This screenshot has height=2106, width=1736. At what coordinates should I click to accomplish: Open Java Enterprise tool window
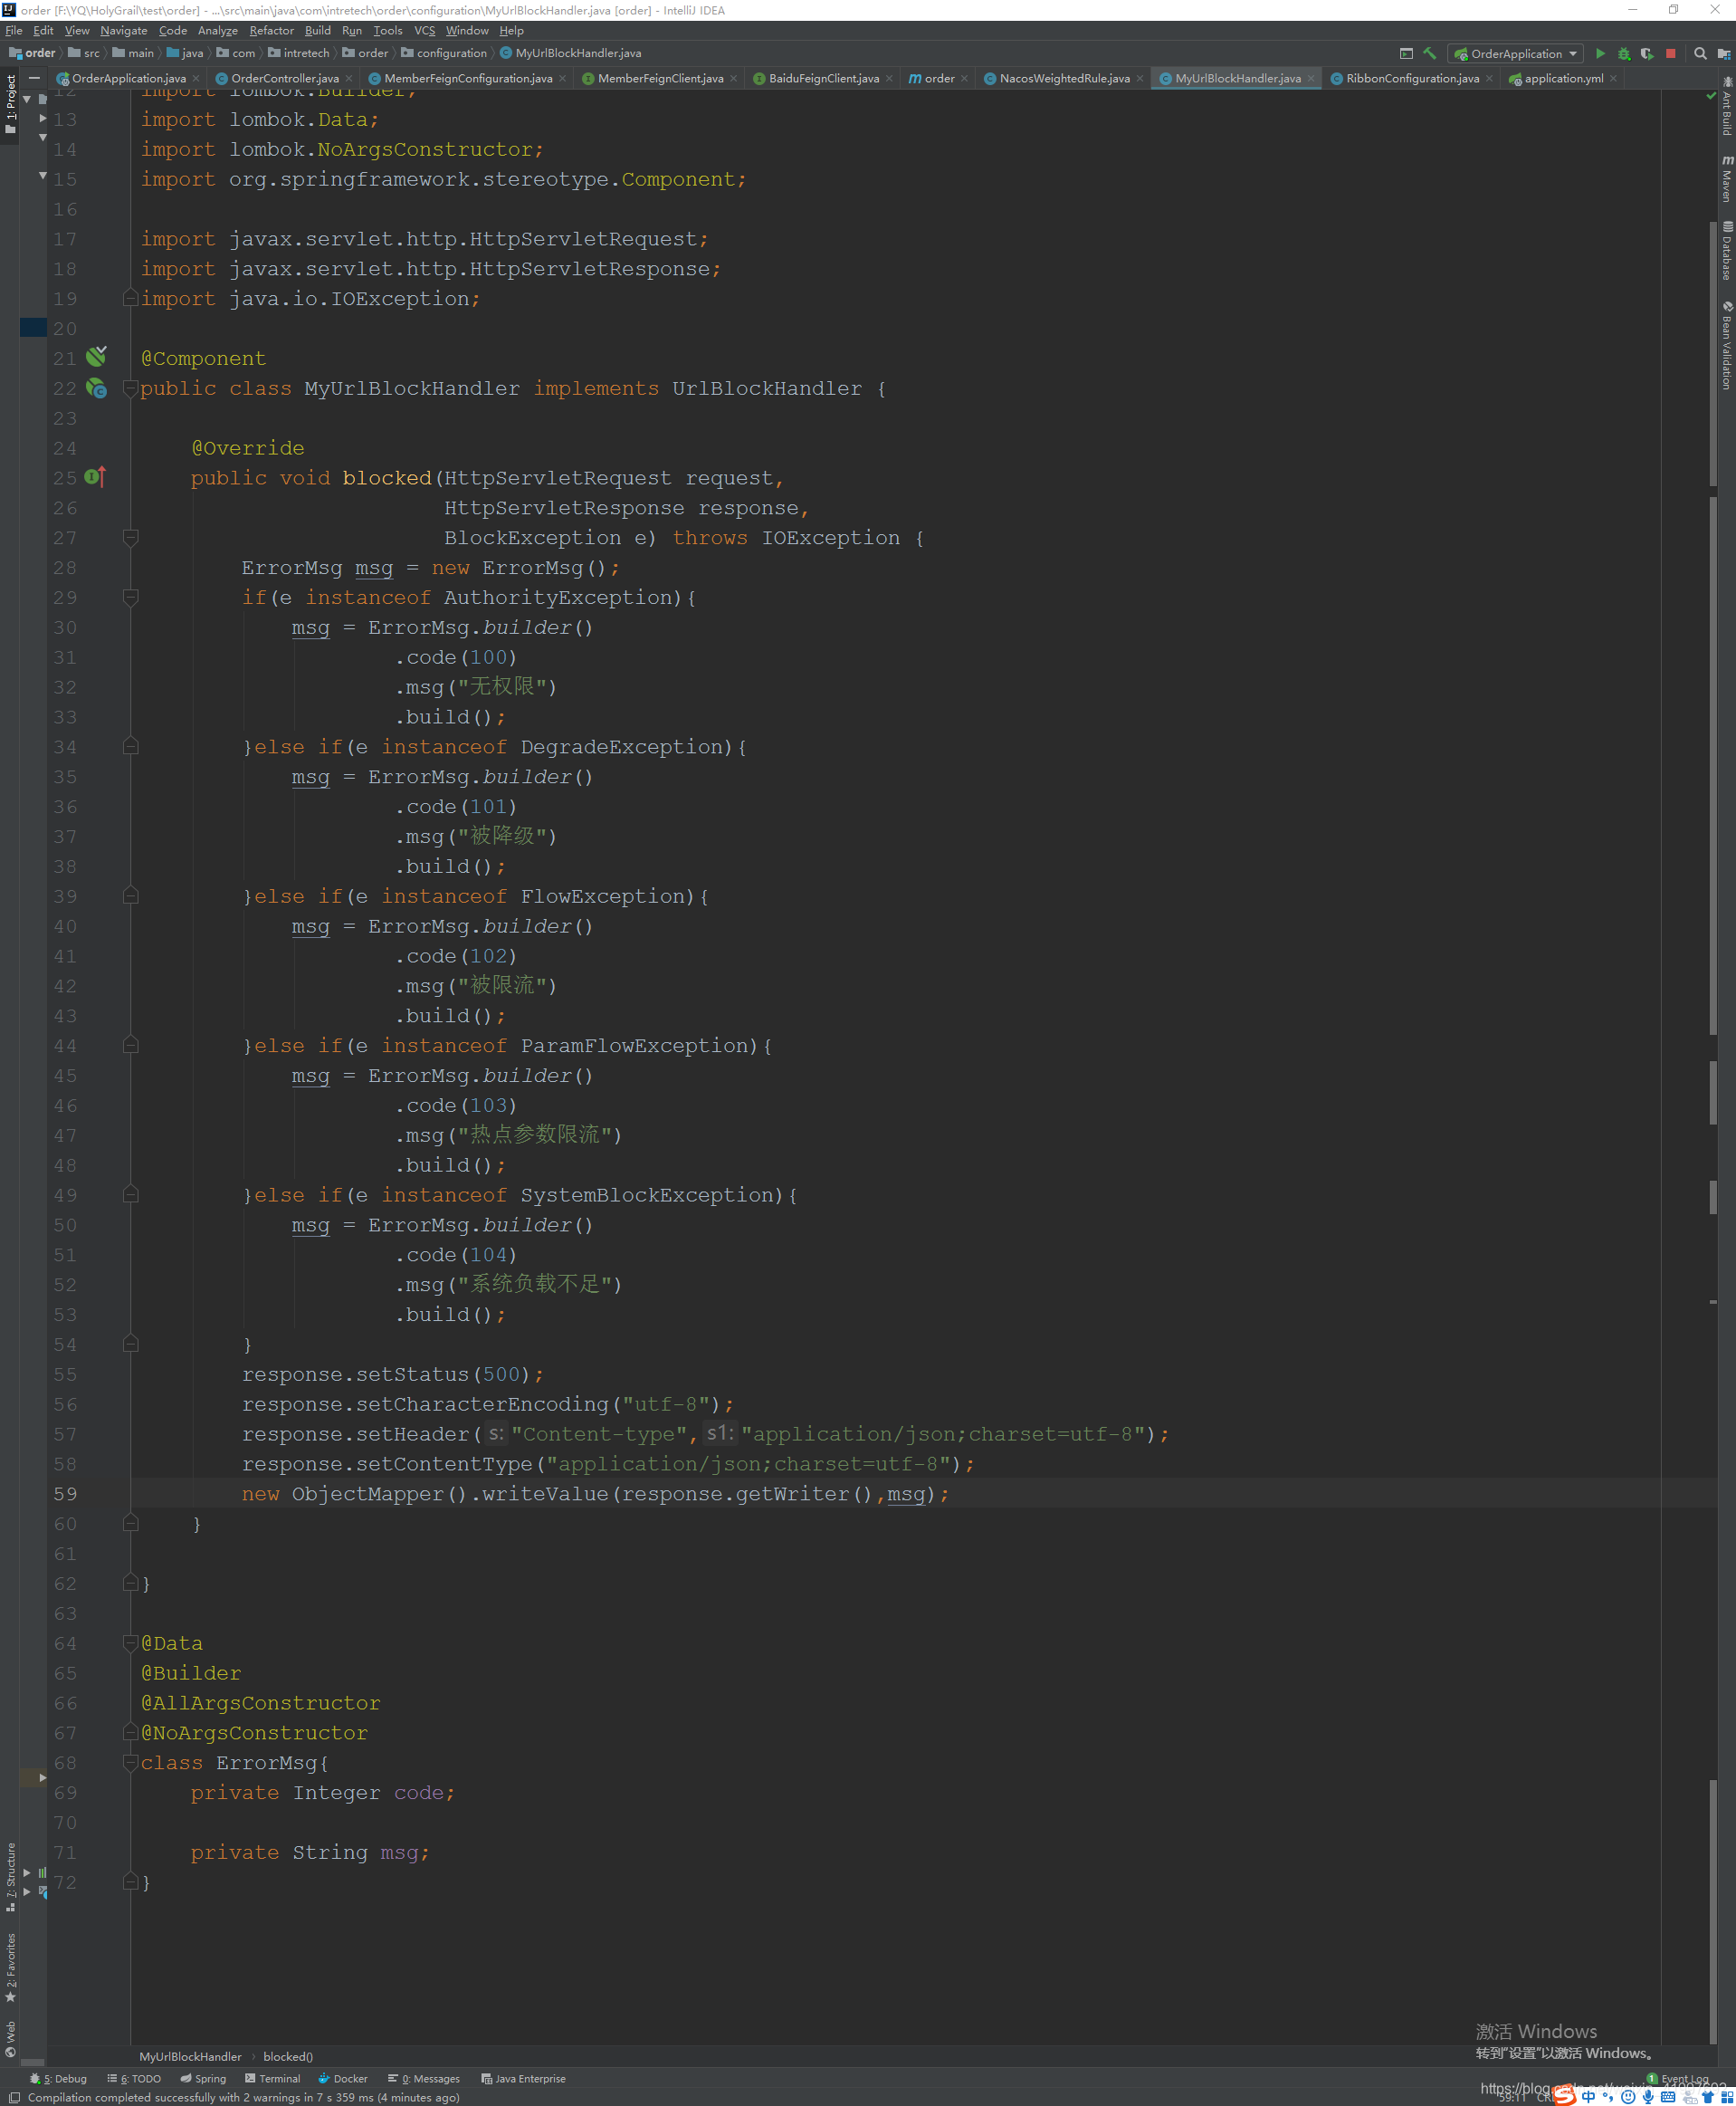tap(523, 2078)
